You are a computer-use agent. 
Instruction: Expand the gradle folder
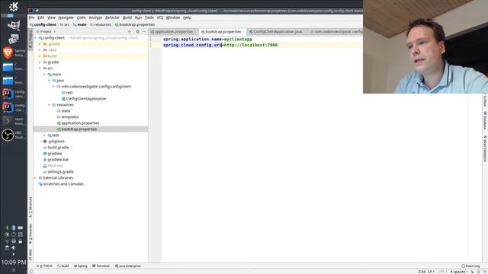(40, 62)
